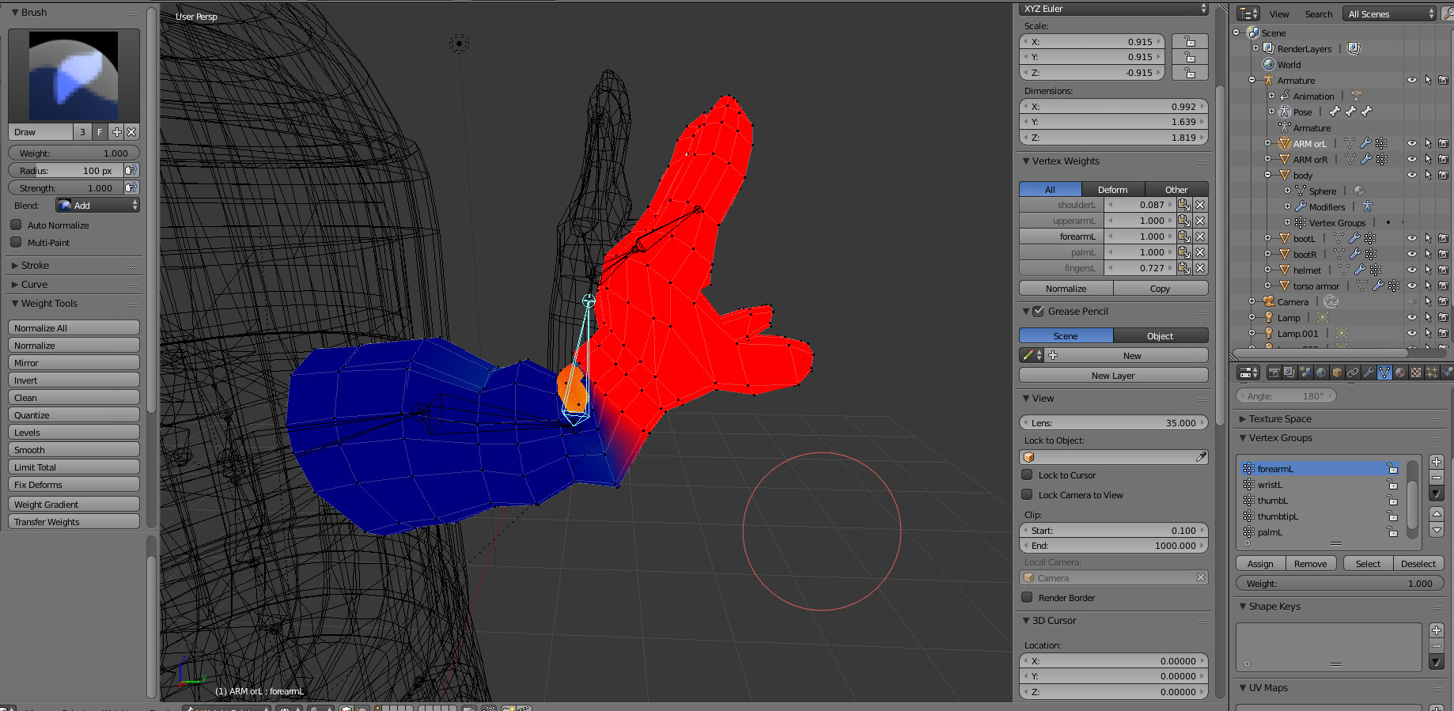
Task: Select the Object grease pencil tab
Action: click(x=1161, y=335)
